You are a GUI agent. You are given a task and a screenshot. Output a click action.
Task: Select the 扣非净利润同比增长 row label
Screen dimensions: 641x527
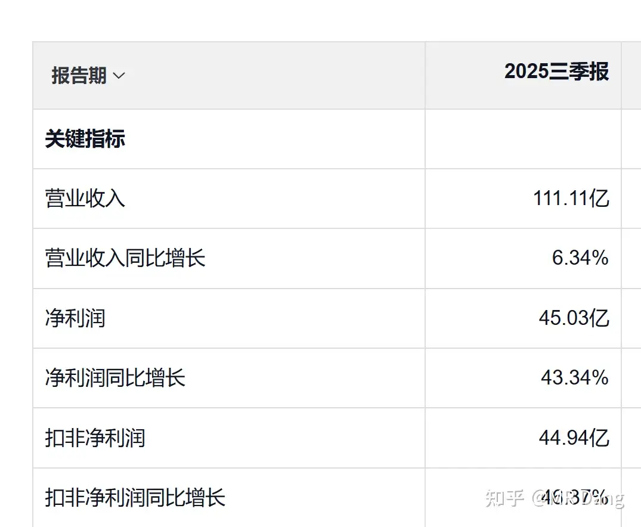point(135,497)
